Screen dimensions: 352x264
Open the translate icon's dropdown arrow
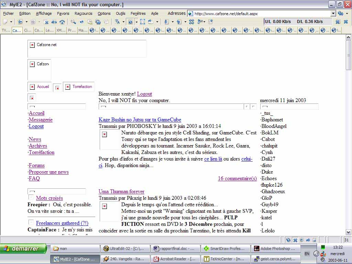point(123,22)
